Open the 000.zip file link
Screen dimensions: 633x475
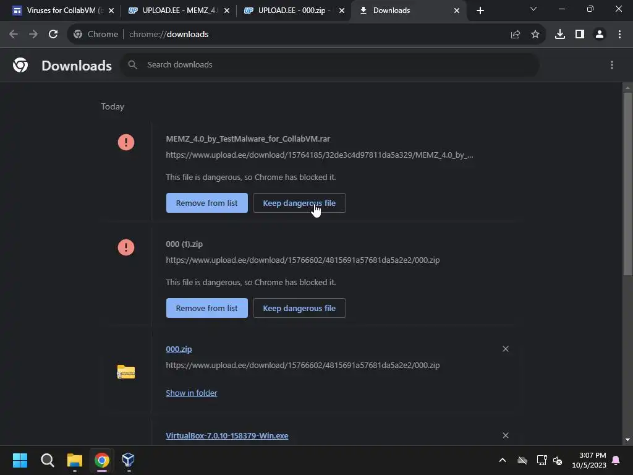tap(179, 349)
